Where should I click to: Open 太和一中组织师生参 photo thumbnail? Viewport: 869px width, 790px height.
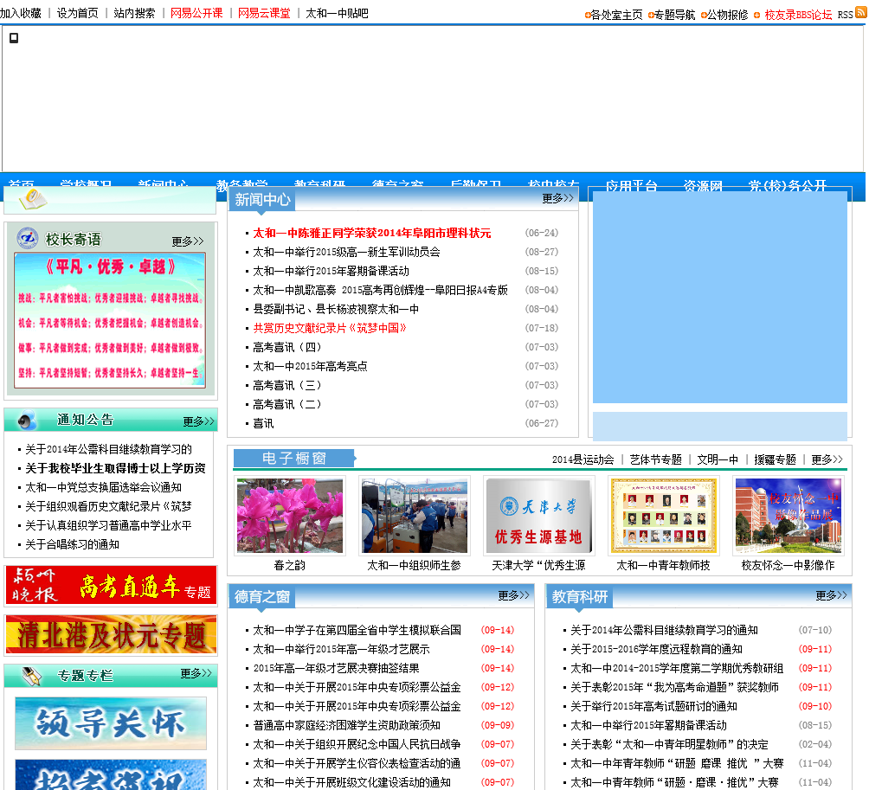pos(415,516)
